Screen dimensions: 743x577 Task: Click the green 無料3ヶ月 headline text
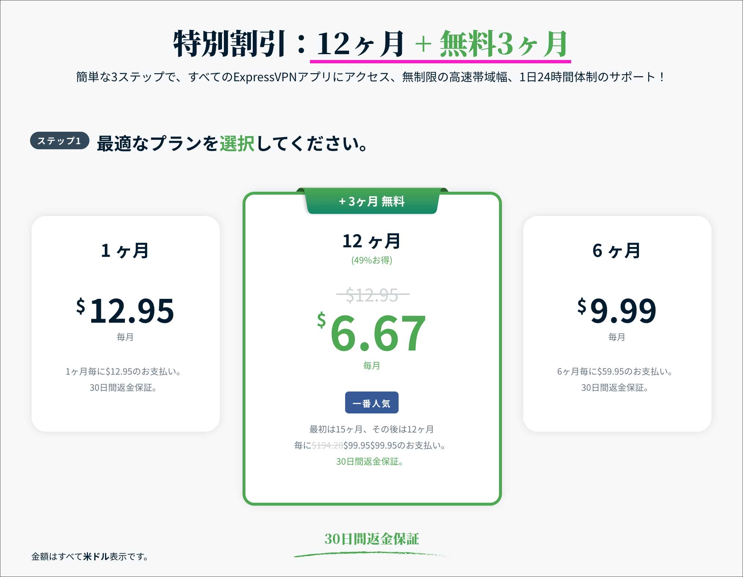click(503, 44)
